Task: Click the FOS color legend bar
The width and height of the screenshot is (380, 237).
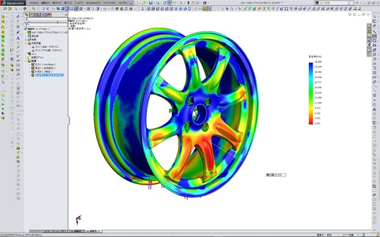Action: pos(311,94)
